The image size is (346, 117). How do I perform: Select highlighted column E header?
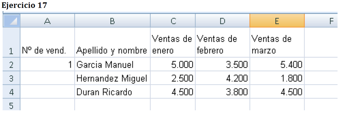coord(277,21)
